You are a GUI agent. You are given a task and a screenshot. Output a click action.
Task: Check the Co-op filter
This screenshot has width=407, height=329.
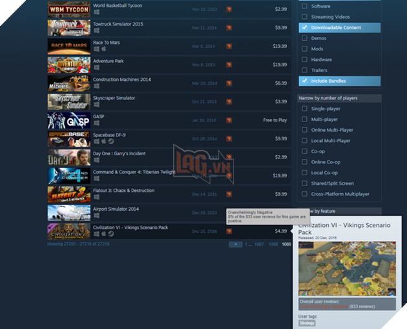(x=304, y=151)
